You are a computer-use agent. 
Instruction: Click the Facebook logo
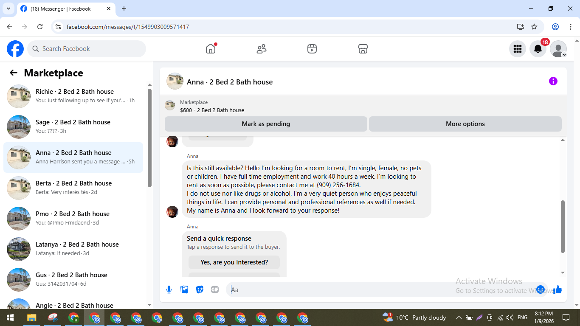(x=15, y=49)
